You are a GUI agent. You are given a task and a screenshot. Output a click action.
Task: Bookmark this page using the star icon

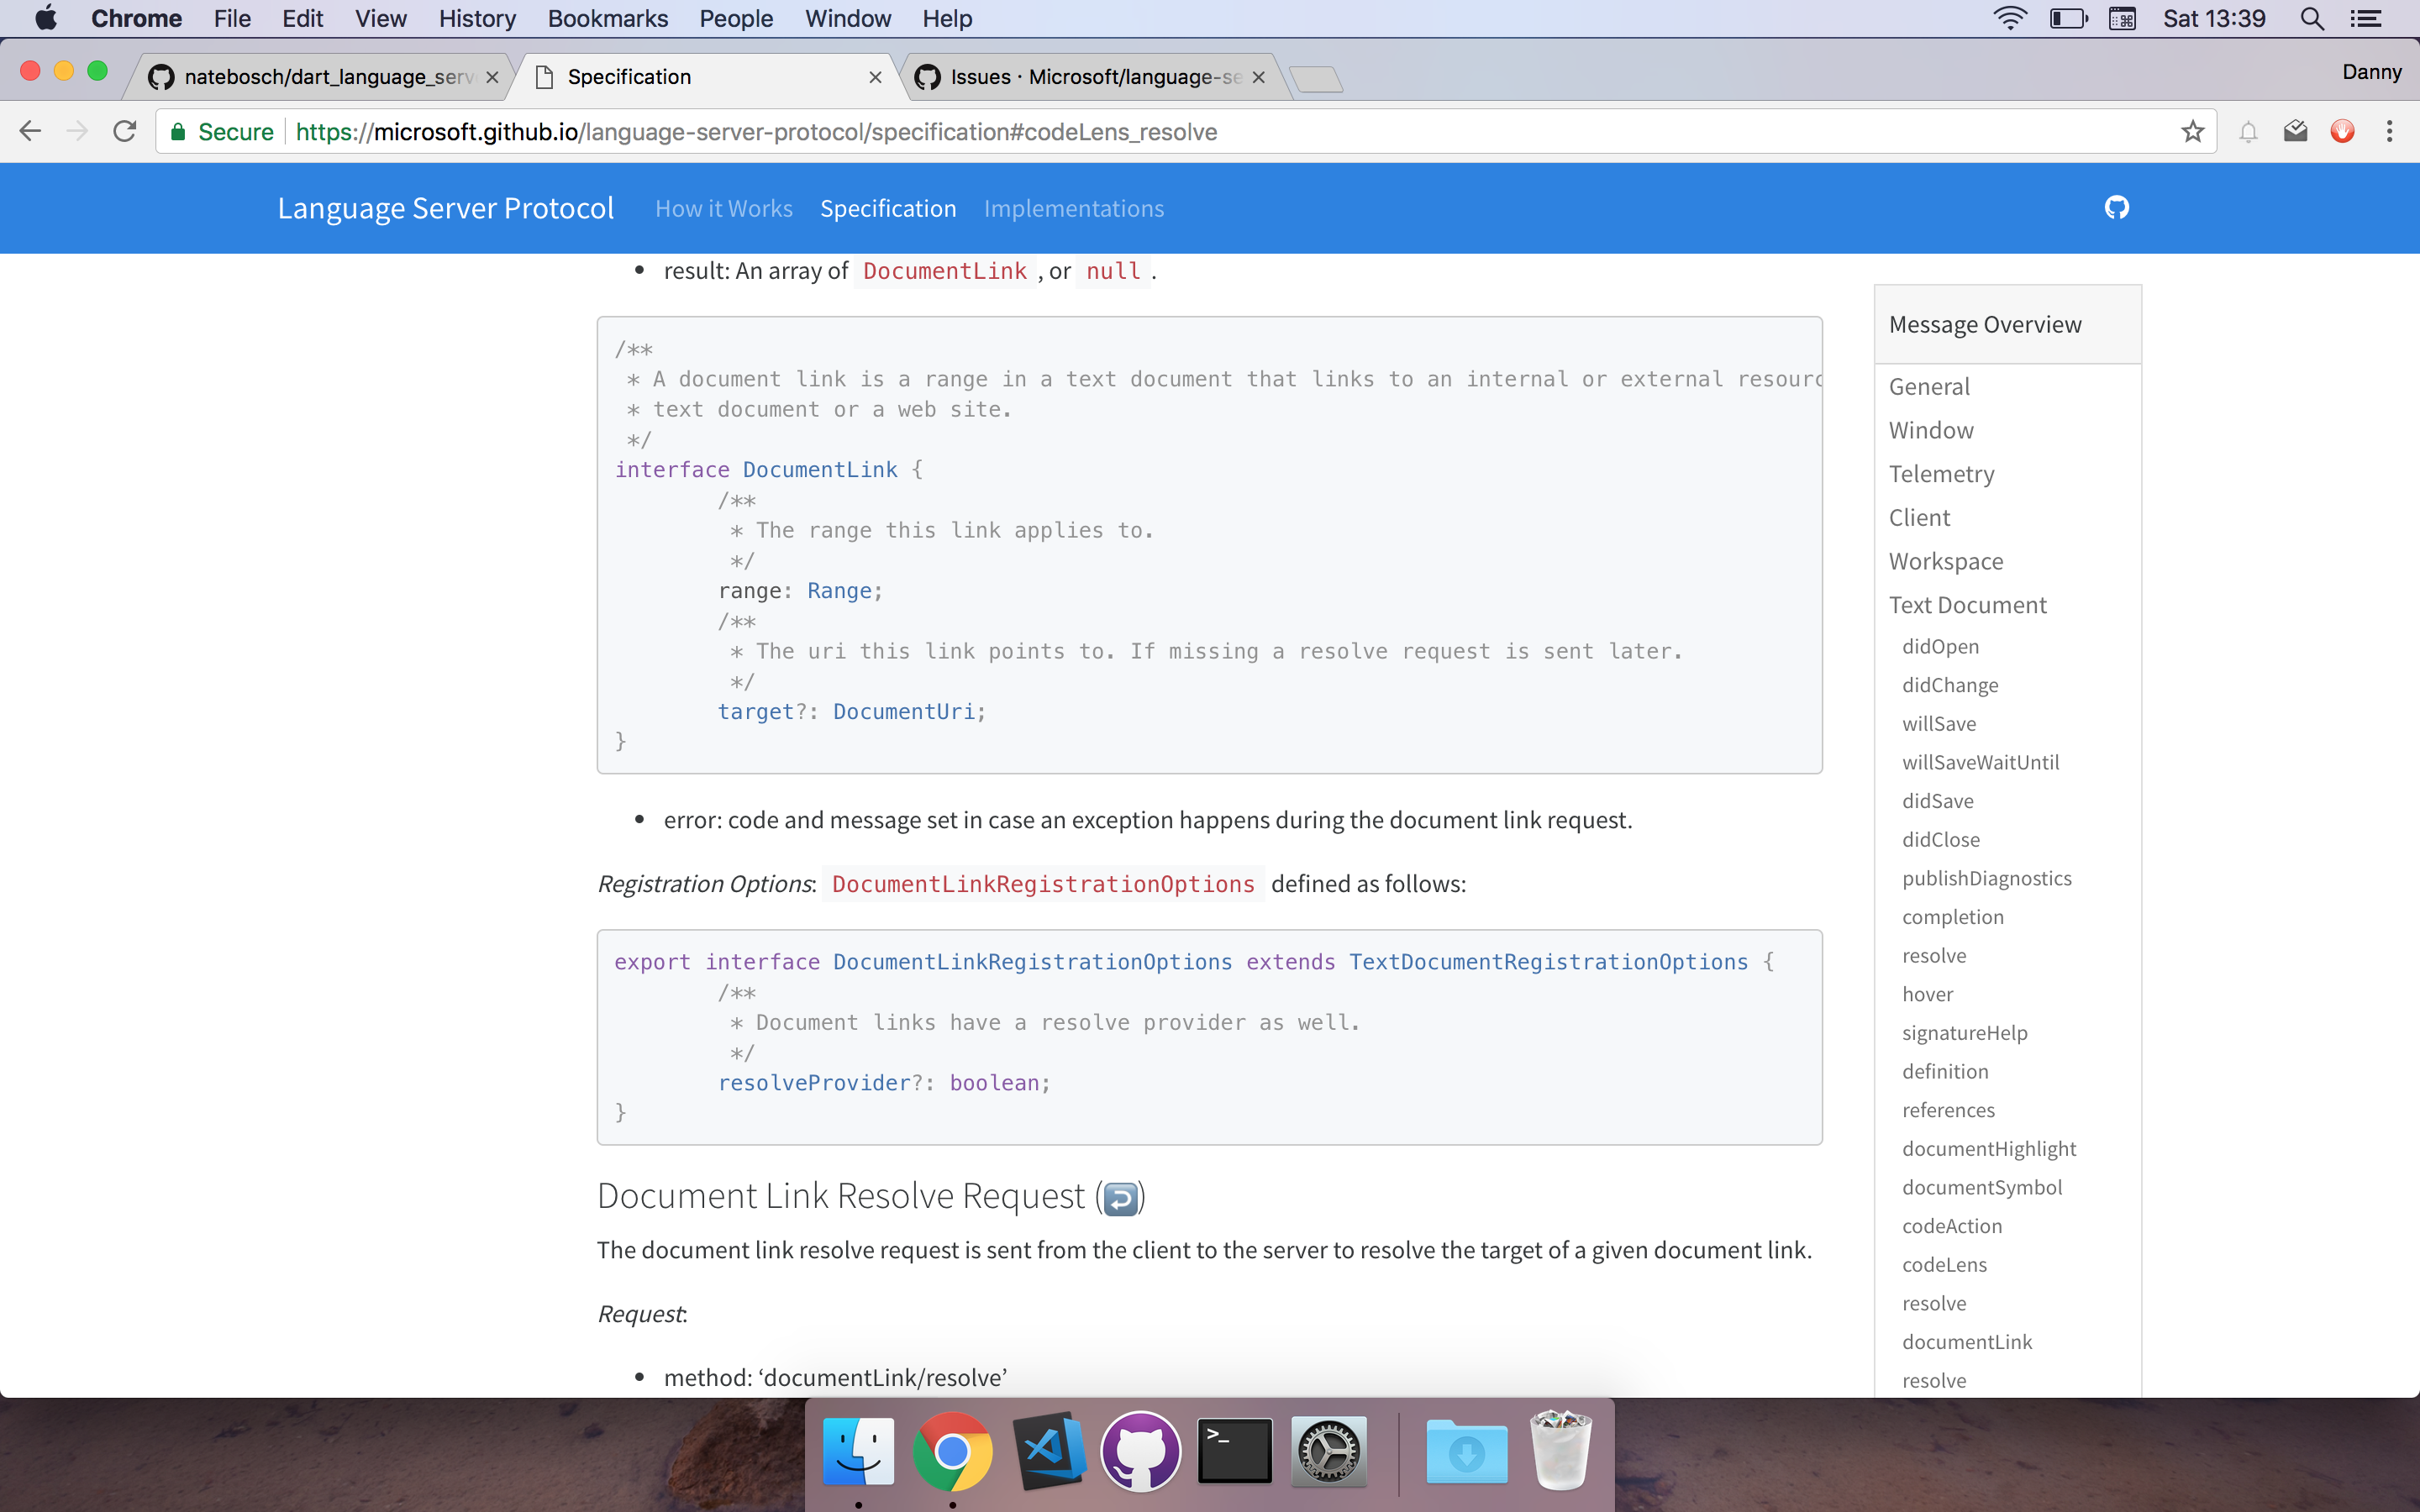[x=2192, y=131]
